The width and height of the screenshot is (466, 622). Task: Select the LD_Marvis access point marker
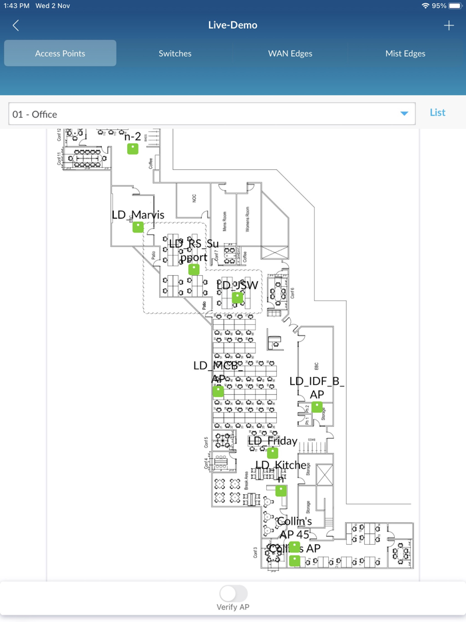click(138, 227)
